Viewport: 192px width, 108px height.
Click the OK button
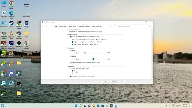pyautogui.click(x=106, y=82)
